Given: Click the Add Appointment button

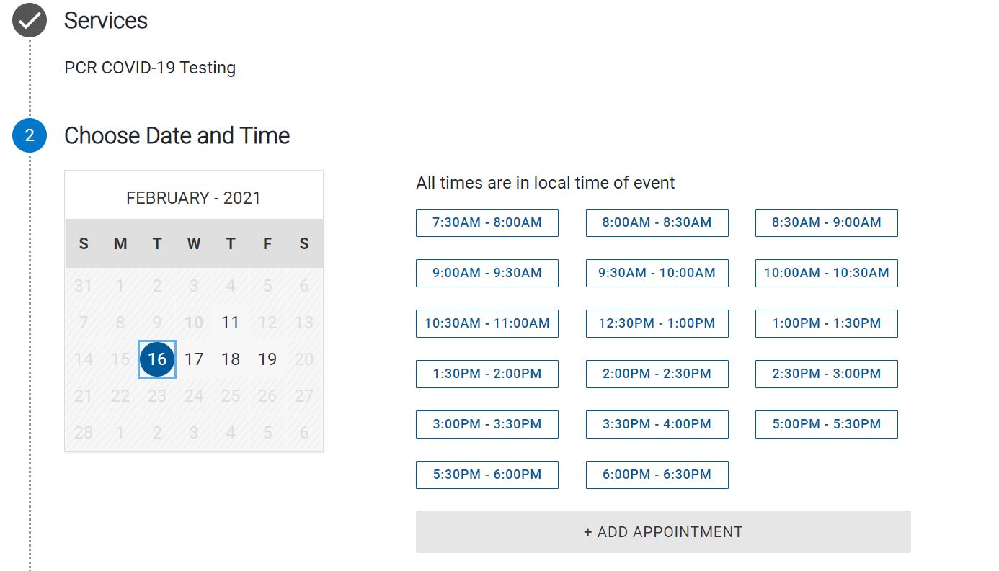Looking at the screenshot, I should (x=663, y=532).
